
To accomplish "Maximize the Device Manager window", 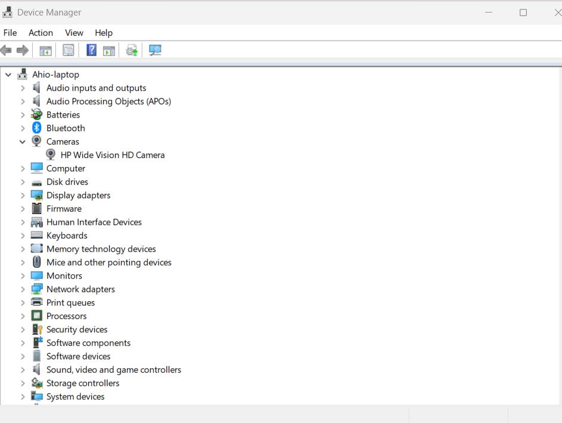I will [523, 13].
